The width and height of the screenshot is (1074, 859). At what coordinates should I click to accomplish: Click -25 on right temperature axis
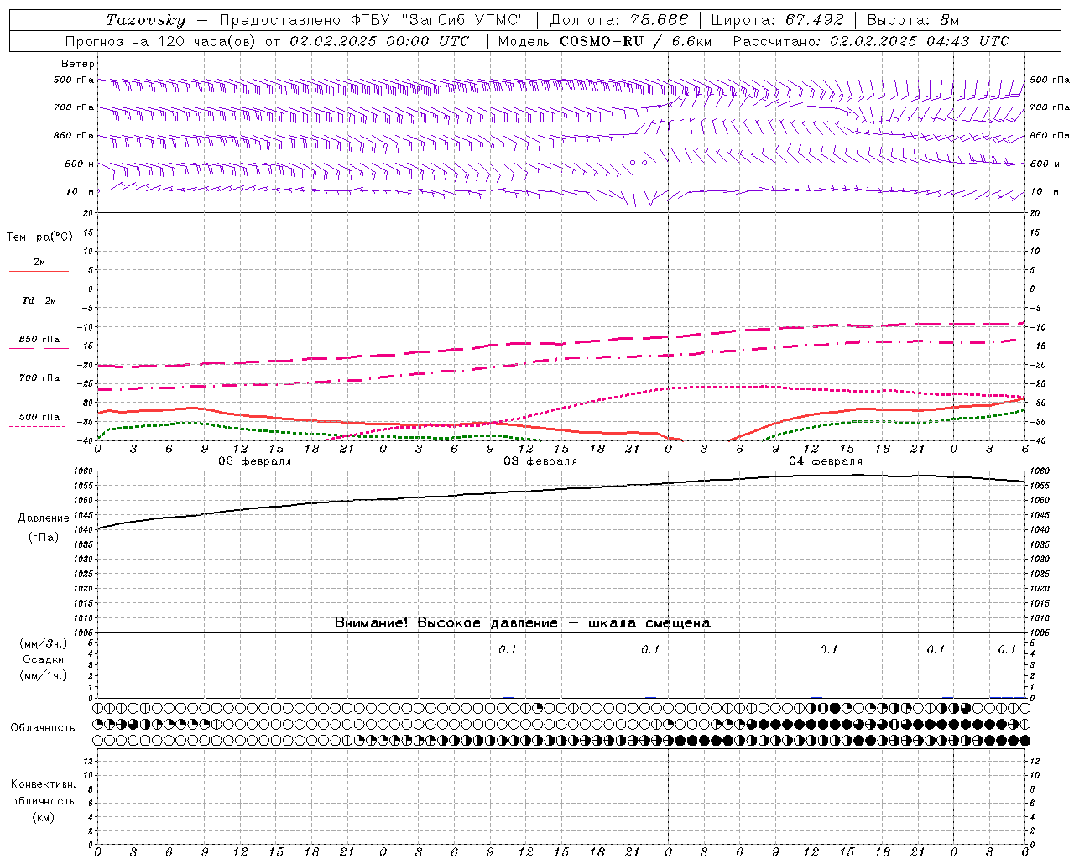1038,384
